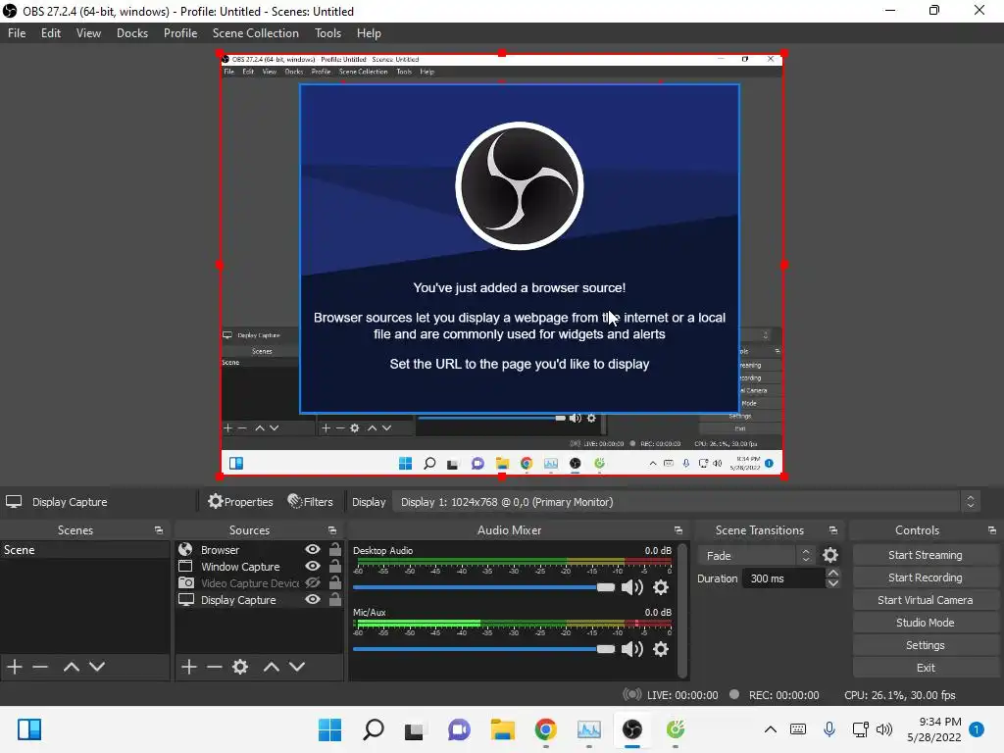Open the Fade transition dropdown
Viewport: 1004px width, 753px height.
756,556
